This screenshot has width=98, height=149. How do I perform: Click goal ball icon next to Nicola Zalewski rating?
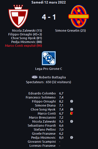pyautogui.click(x=72, y=121)
